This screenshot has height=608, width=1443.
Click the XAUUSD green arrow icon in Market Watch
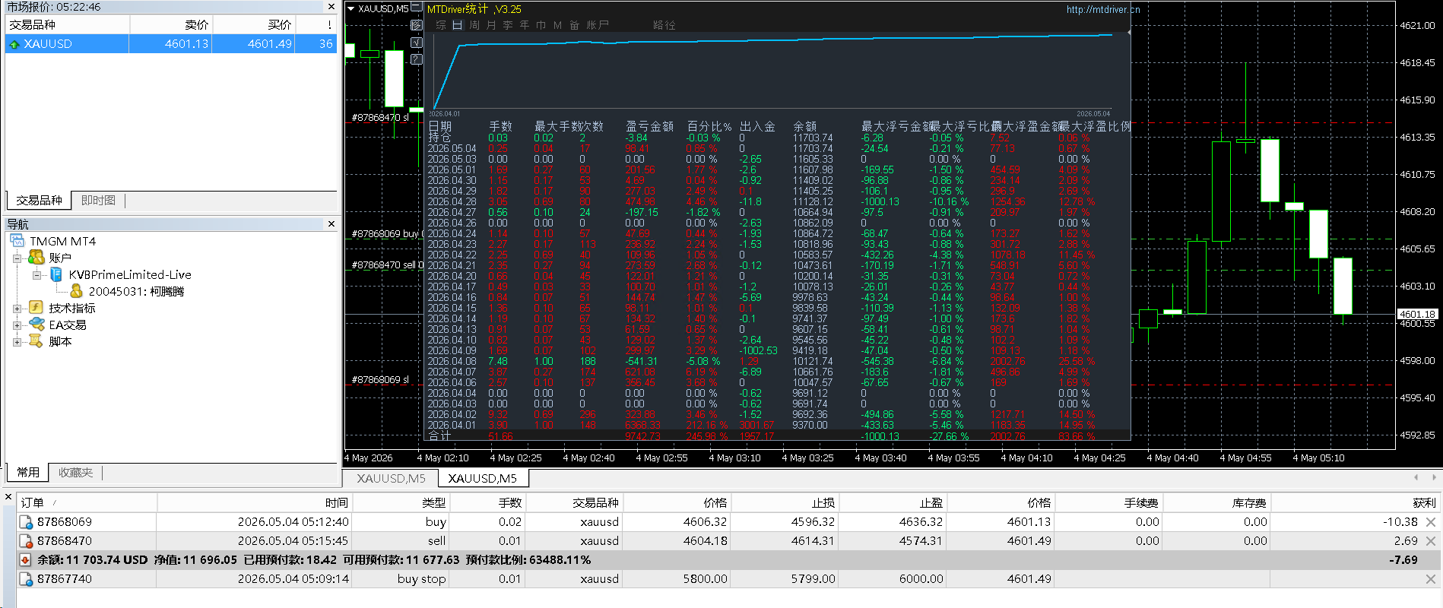pos(14,44)
